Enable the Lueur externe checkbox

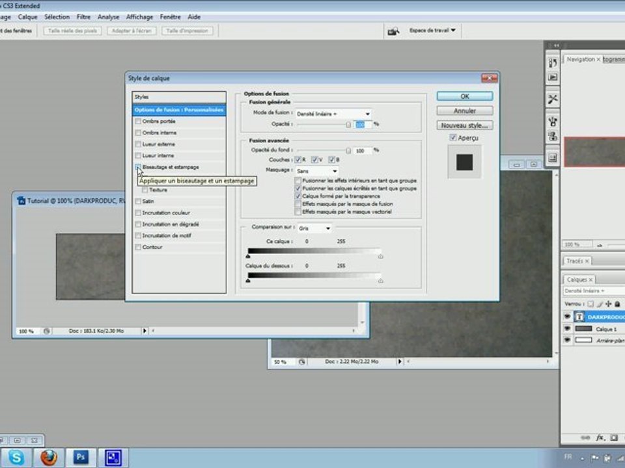click(x=138, y=144)
